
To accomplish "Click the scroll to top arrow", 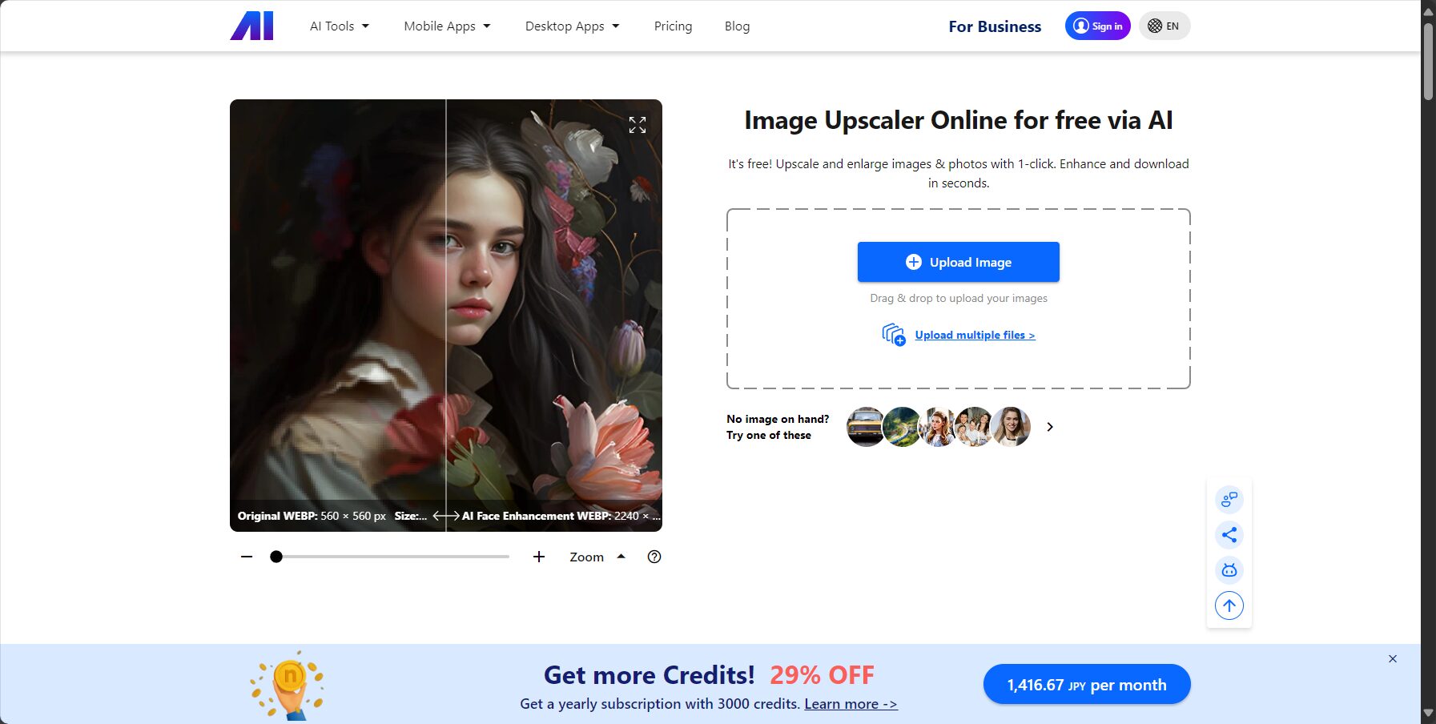I will [x=1229, y=605].
